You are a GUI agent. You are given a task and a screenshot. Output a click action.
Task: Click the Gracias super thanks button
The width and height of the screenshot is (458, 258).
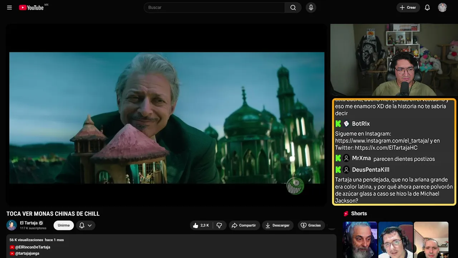(311, 225)
